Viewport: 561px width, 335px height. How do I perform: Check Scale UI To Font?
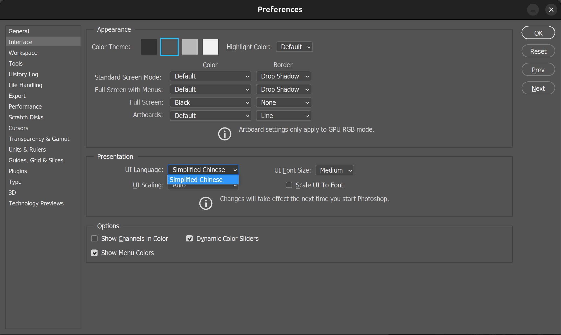pyautogui.click(x=289, y=185)
